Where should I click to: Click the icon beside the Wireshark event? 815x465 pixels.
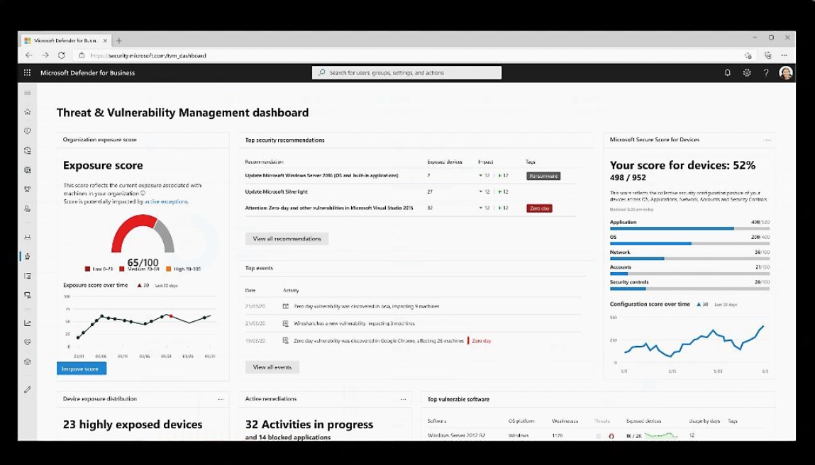pos(285,324)
